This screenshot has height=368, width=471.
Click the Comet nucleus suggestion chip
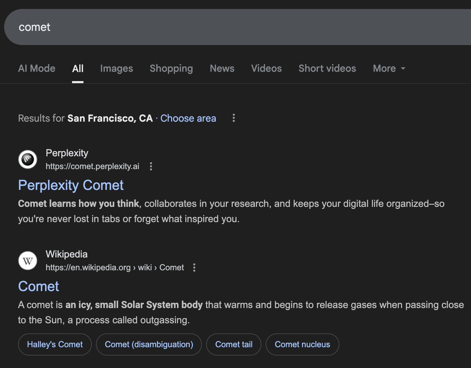point(302,344)
